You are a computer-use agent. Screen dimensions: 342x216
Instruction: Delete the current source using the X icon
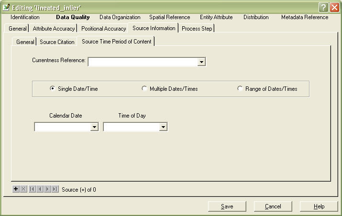coord(24,189)
